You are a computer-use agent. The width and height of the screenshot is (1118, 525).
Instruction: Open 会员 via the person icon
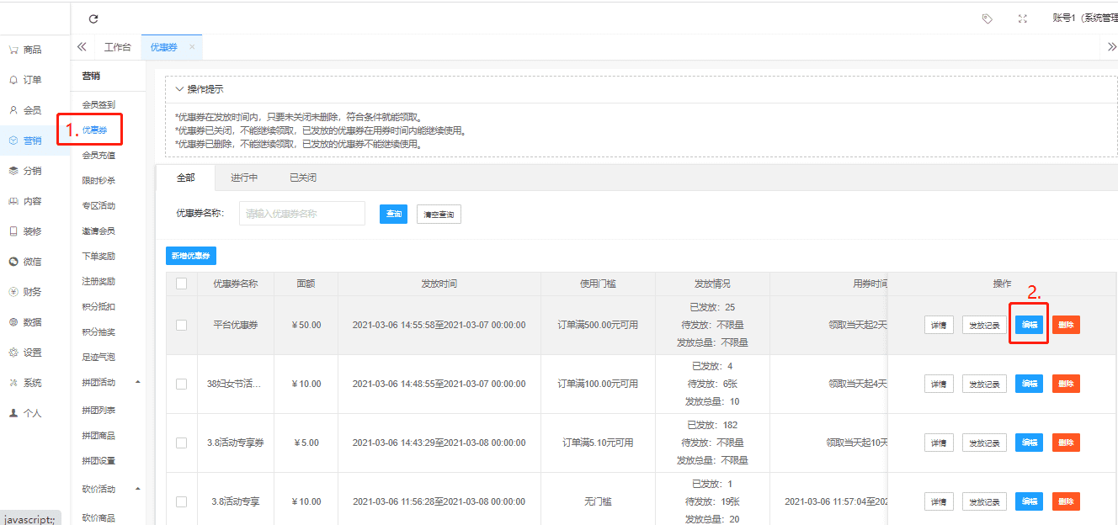tap(13, 110)
